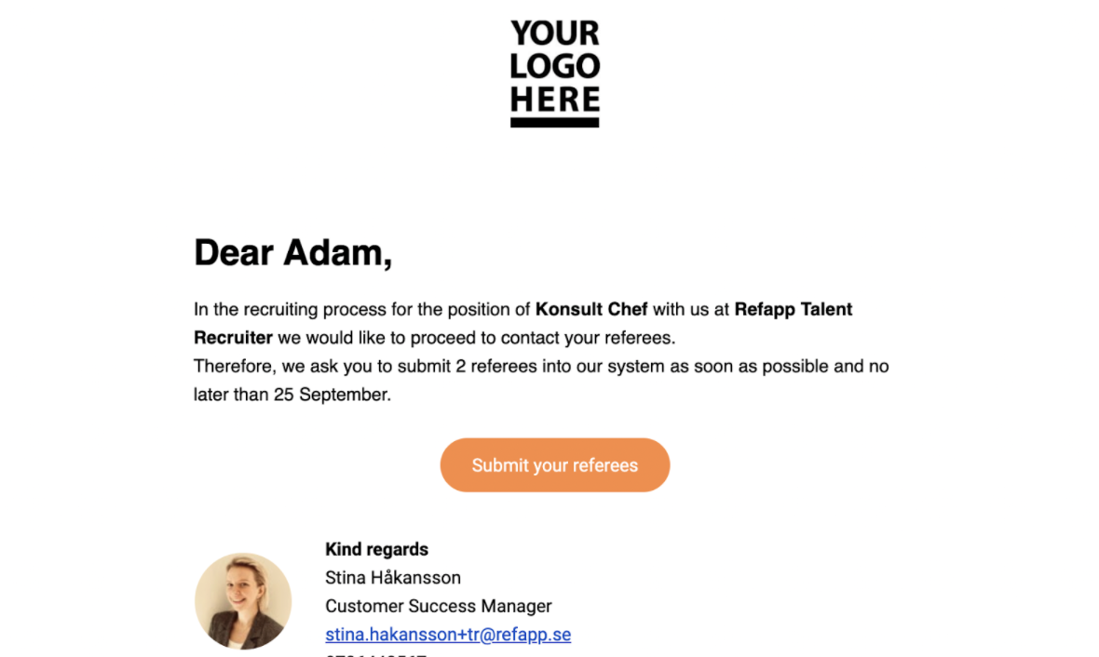Click the YOUR LOGO HERE image

[554, 74]
